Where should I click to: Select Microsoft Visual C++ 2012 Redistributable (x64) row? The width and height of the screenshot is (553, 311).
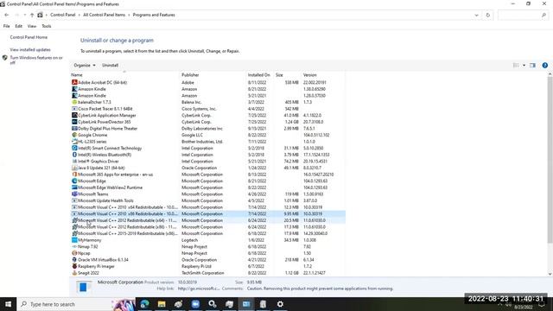207,220
